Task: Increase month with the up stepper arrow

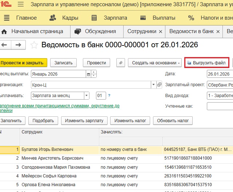Action: point(94,72)
